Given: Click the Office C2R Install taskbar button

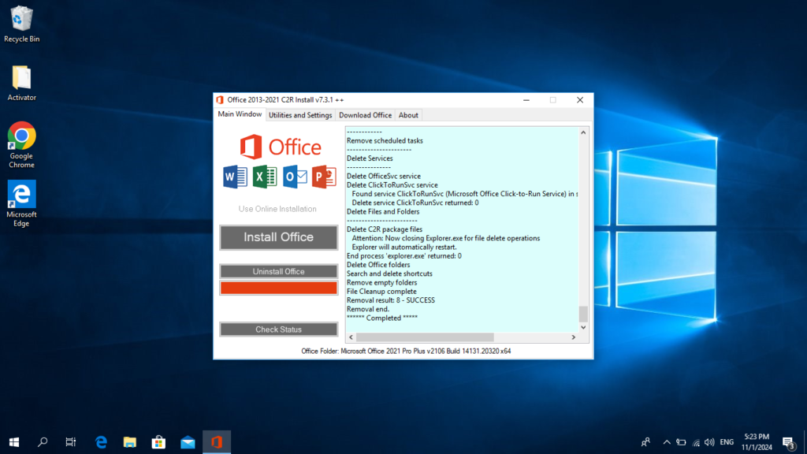Looking at the screenshot, I should [217, 442].
